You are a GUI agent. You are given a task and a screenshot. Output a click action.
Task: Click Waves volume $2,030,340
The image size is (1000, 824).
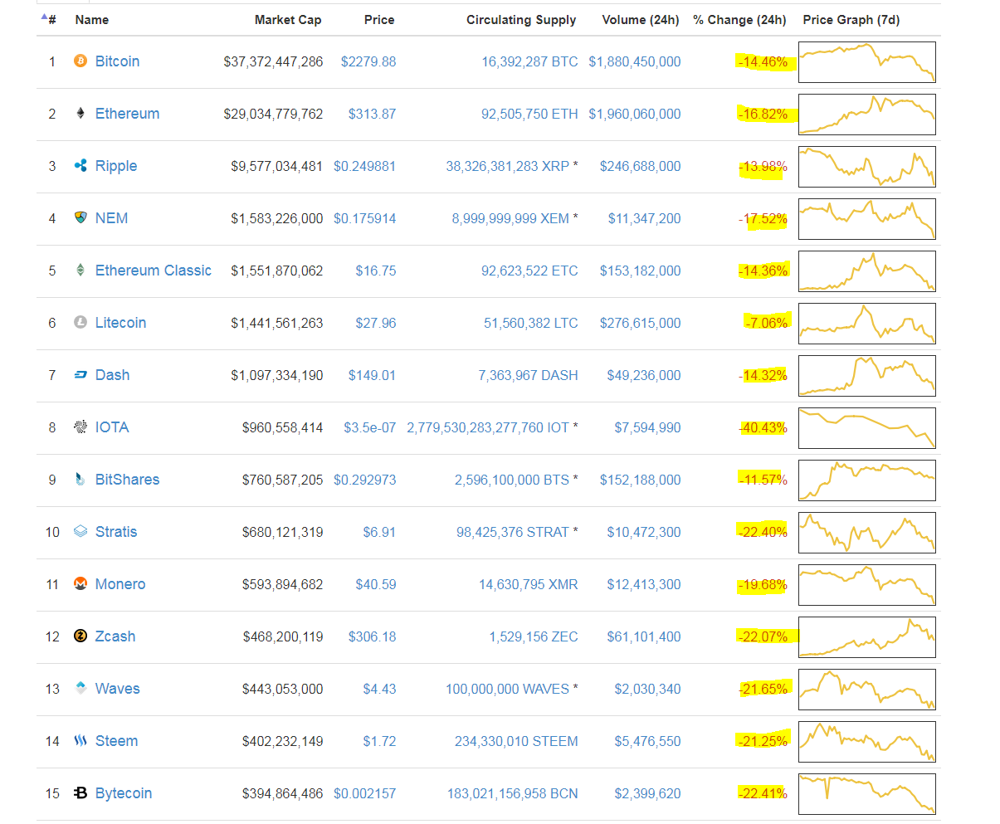647,689
